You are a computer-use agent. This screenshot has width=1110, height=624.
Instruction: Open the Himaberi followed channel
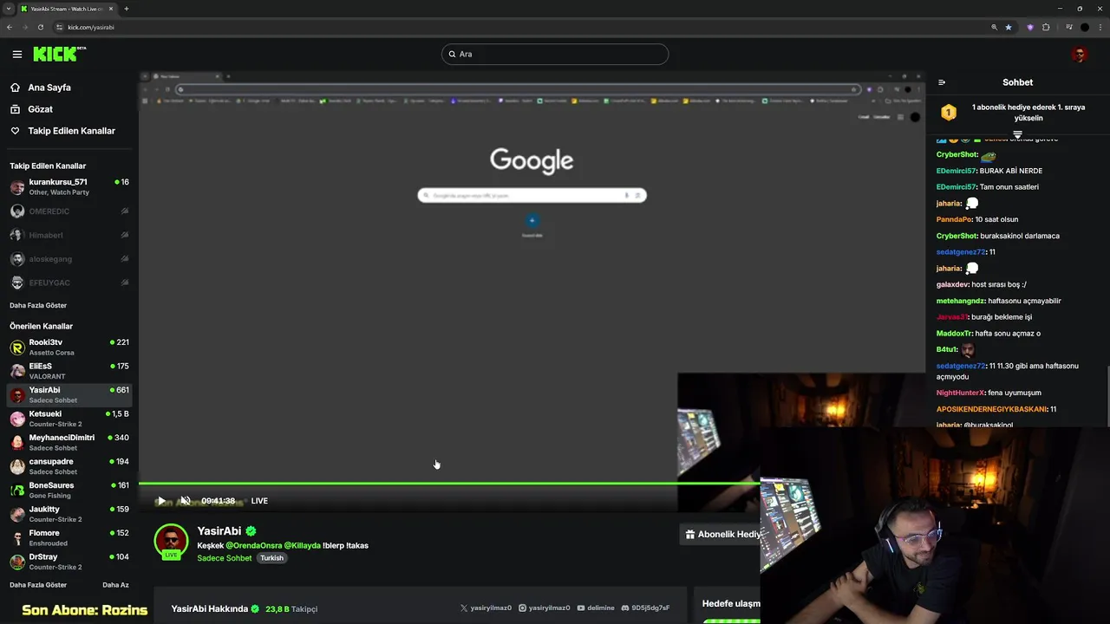pyautogui.click(x=69, y=235)
